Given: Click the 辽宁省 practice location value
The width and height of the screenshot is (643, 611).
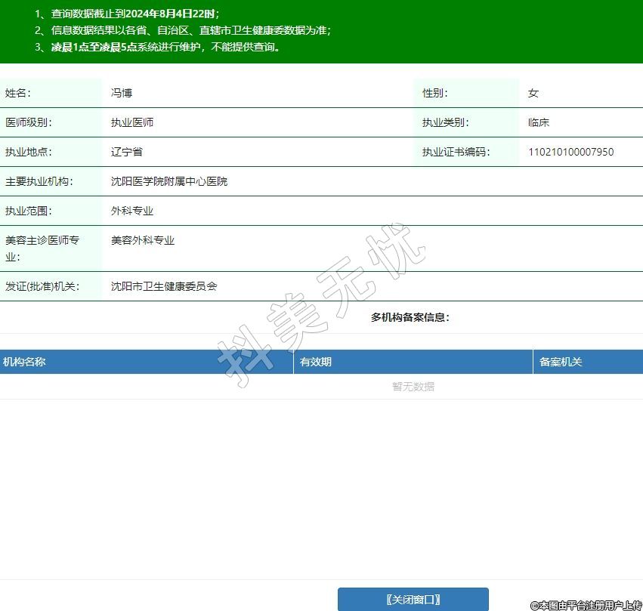Looking at the screenshot, I should (127, 152).
